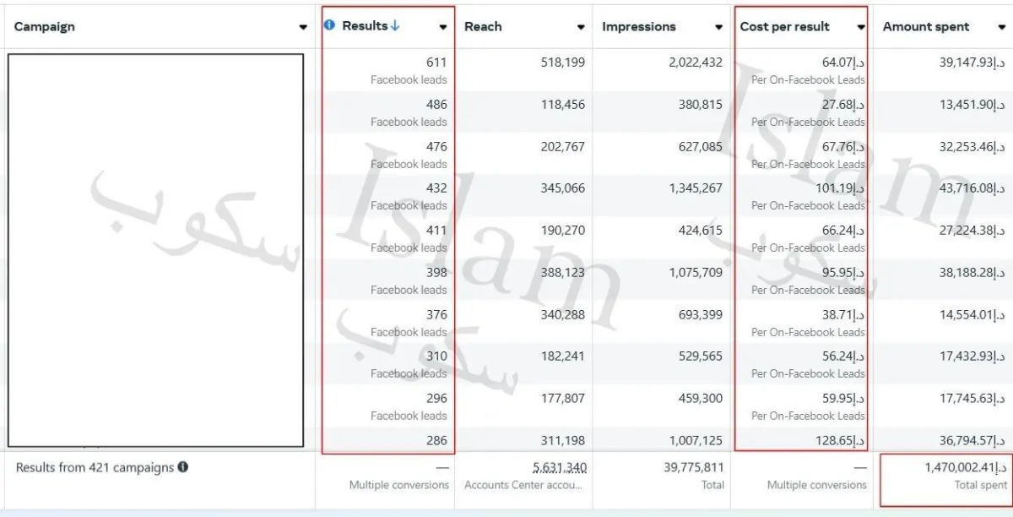Screen dimensions: 1013x517
Task: Sort by the Reach column header
Action: (x=483, y=27)
